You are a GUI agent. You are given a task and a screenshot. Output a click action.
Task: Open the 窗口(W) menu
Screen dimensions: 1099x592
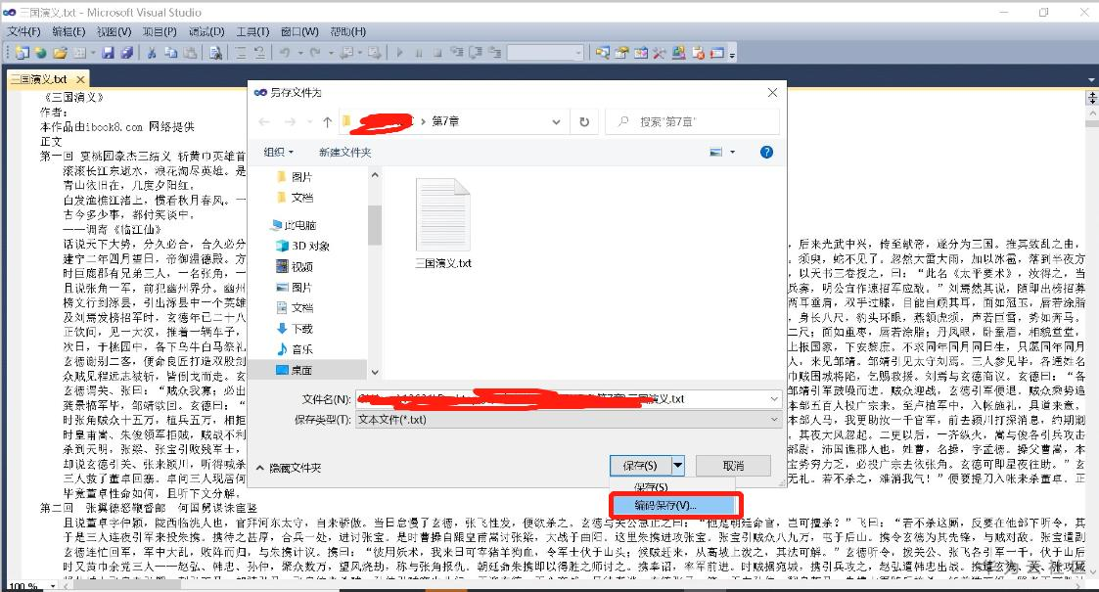299,31
